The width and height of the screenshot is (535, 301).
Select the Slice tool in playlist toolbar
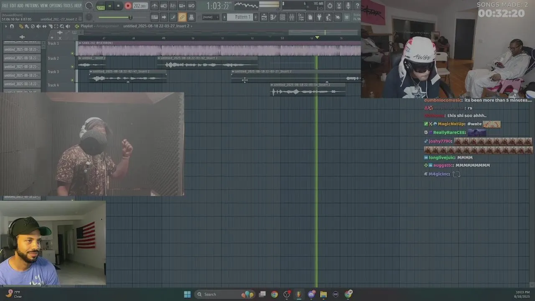(50, 26)
